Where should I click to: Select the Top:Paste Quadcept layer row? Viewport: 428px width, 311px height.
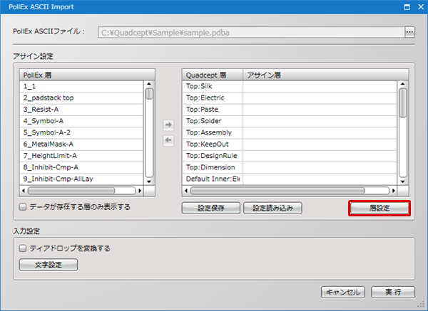click(290, 110)
